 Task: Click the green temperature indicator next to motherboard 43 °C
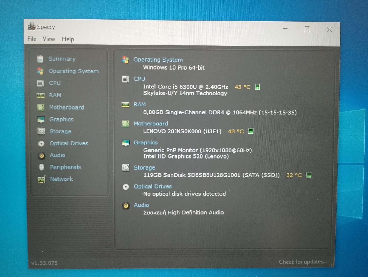(x=251, y=131)
